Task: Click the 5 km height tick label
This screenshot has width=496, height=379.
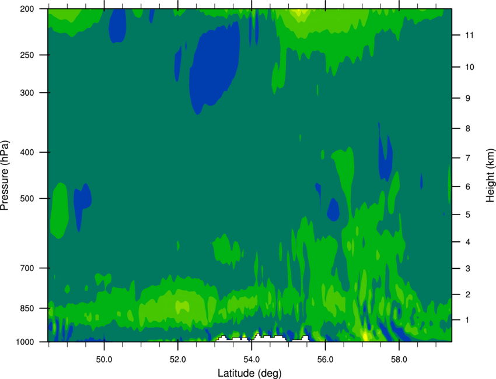Action: tap(468, 215)
